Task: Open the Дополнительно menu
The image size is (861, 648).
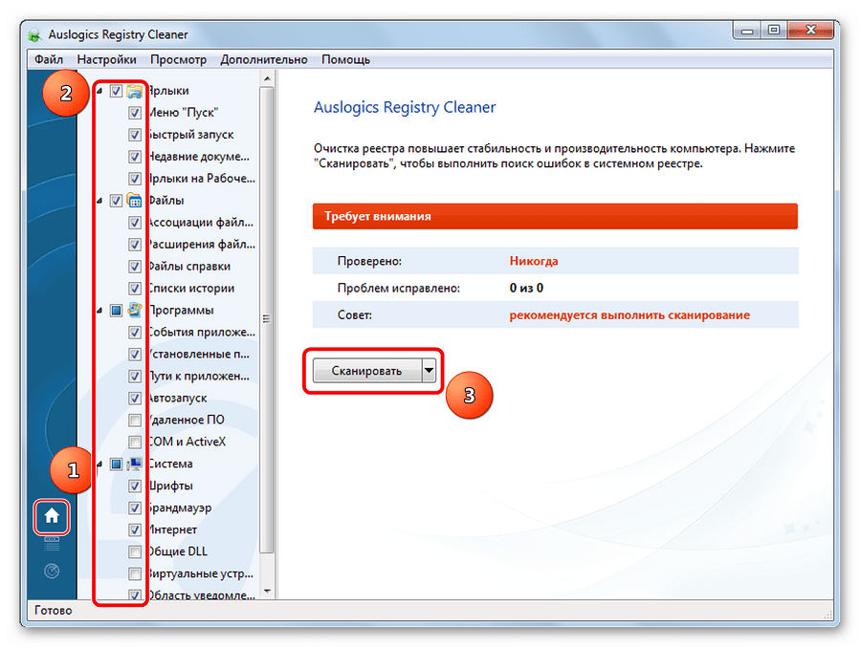Action: pyautogui.click(x=264, y=59)
